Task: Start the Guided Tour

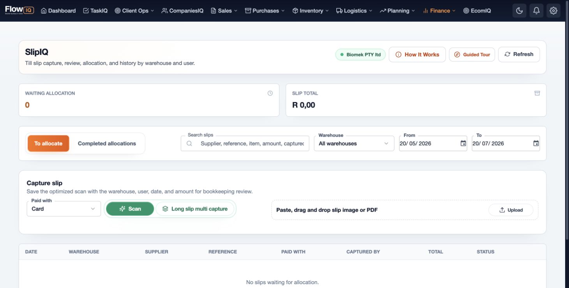Action: click(472, 54)
